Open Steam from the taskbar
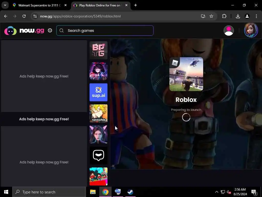 130,192
